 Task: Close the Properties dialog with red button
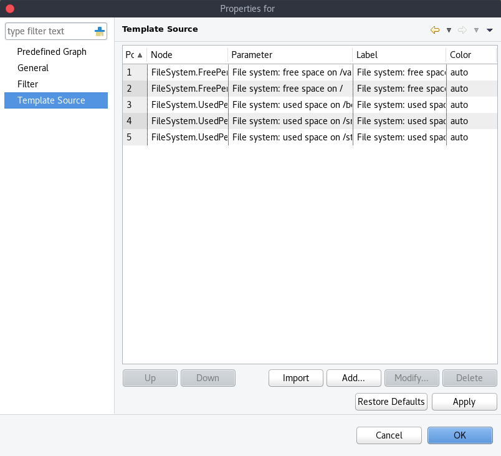pos(10,9)
